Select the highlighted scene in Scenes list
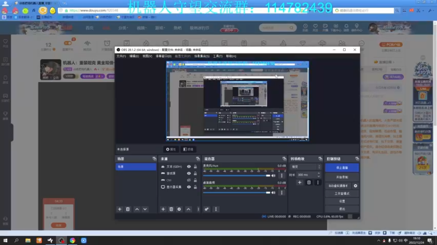 point(135,167)
